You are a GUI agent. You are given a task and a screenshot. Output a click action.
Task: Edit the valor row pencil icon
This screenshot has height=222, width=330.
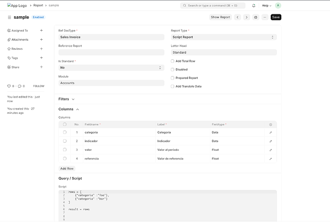[x=271, y=150]
